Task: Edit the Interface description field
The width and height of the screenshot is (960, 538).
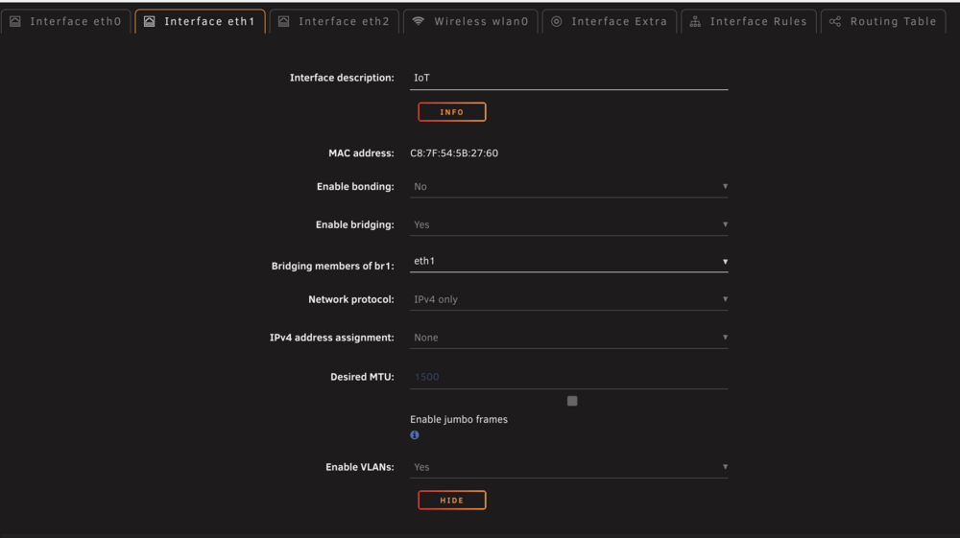Action: 568,79
